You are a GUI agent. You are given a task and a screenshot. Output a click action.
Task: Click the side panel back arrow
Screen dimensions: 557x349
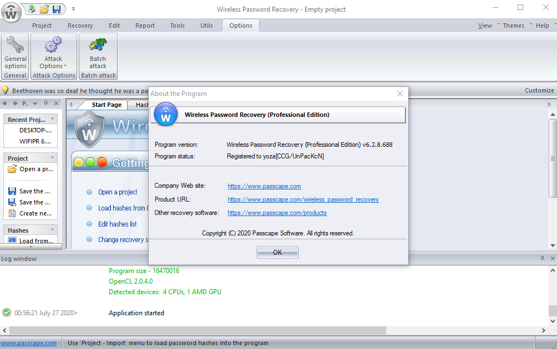pos(5,104)
